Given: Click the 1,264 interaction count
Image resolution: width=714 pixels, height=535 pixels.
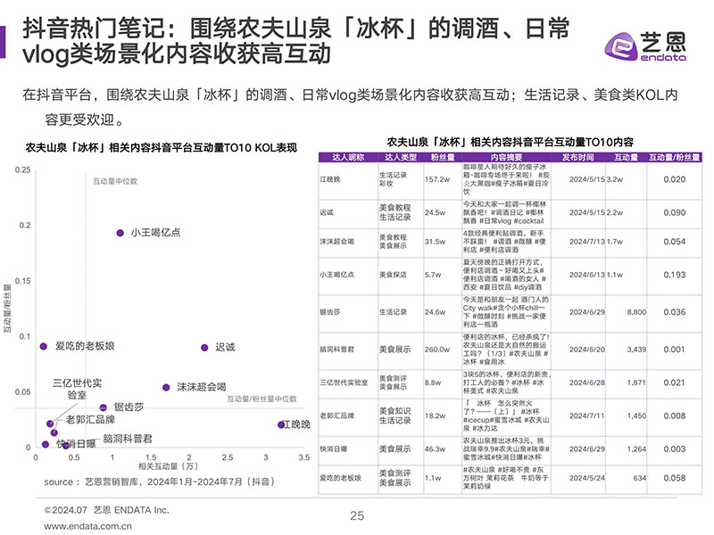Looking at the screenshot, I should pyautogui.click(x=636, y=449).
